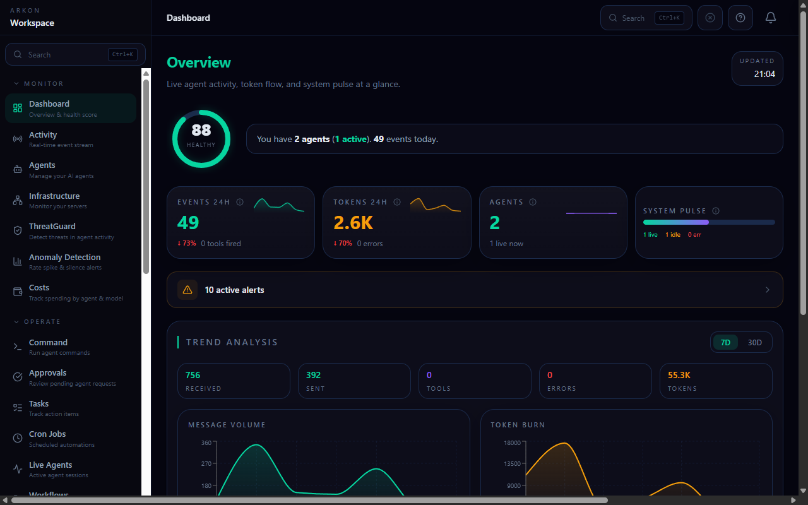Open Cron Jobs from the sidebar

click(71, 438)
